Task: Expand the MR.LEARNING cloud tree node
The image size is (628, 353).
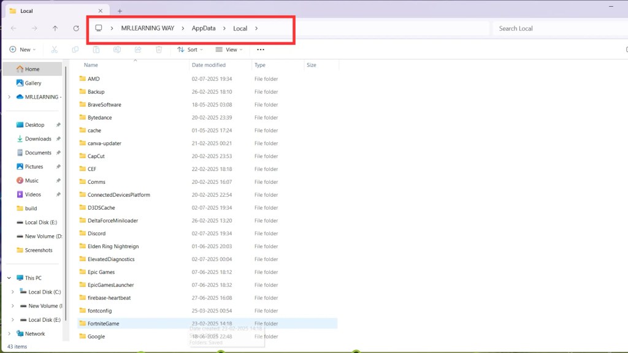Action: [x=9, y=97]
